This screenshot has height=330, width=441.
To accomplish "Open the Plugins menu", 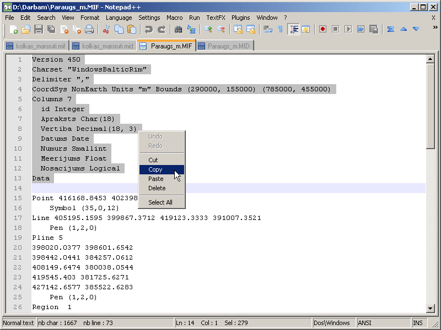I will 240,18.
